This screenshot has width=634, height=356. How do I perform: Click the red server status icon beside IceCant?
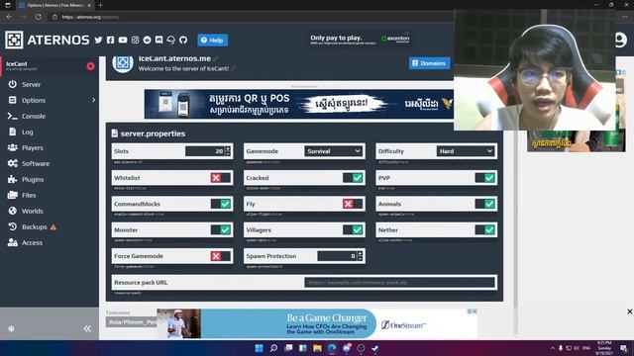(x=90, y=66)
